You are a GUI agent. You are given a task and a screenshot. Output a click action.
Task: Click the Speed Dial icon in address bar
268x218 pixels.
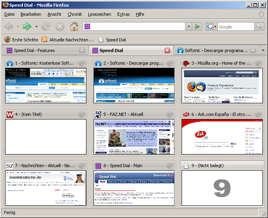(87, 26)
